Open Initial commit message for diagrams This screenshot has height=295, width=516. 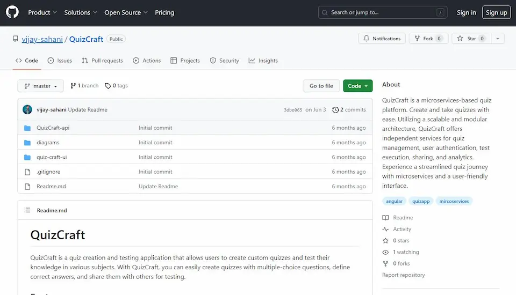point(155,143)
